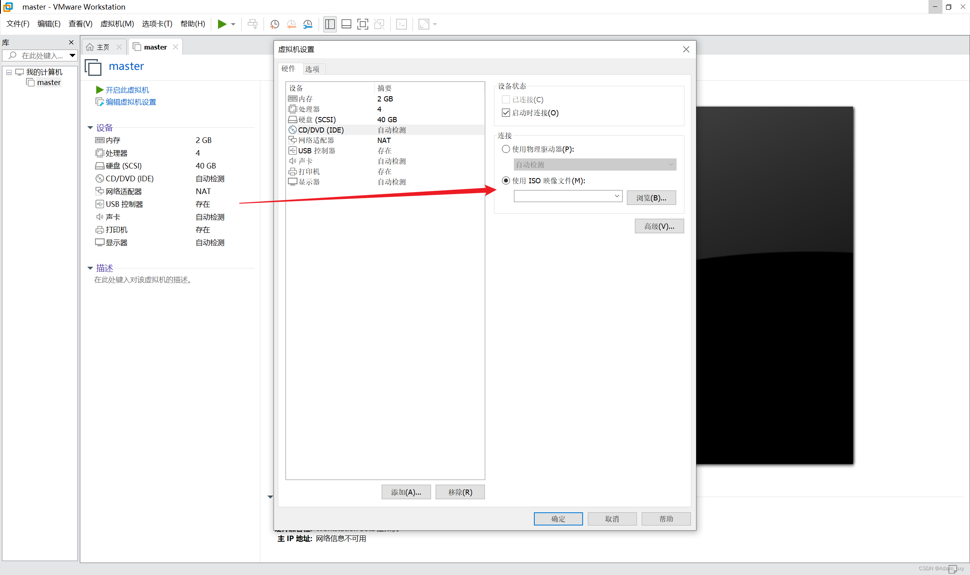
Task: Select 使用物理驱动器 radio button
Action: coord(506,149)
